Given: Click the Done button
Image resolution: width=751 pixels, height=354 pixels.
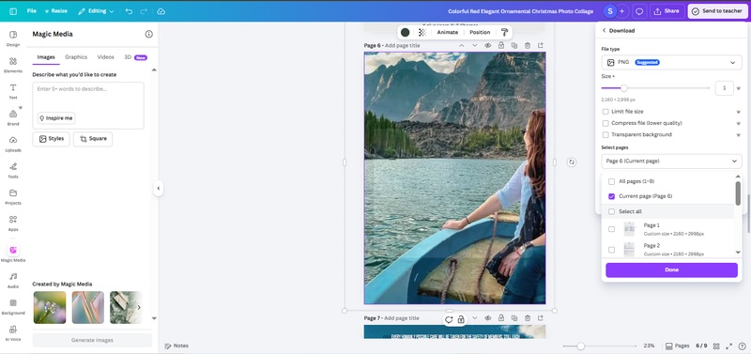Looking at the screenshot, I should point(671,270).
